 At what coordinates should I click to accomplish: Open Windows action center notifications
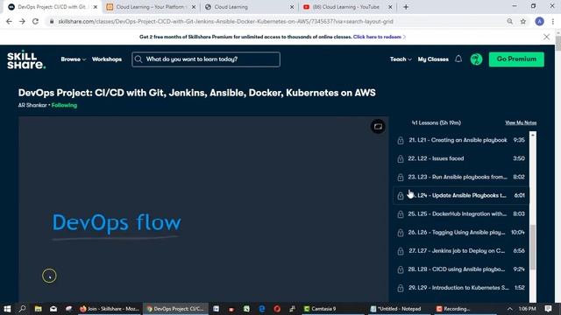tap(548, 309)
